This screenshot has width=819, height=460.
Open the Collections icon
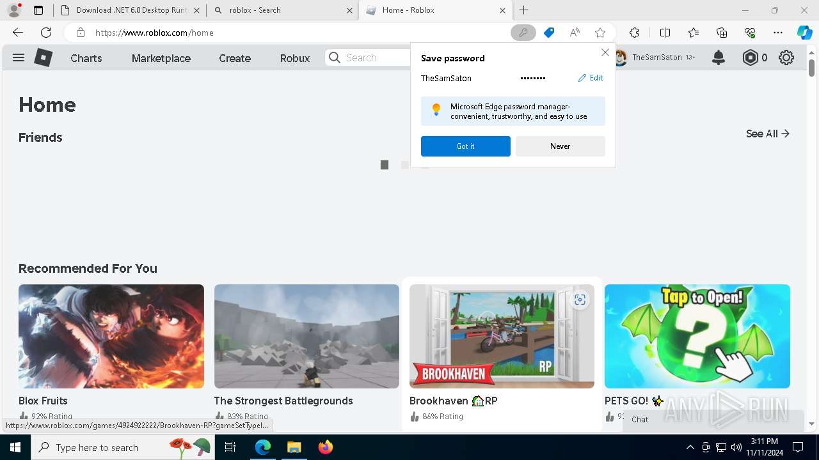point(722,33)
